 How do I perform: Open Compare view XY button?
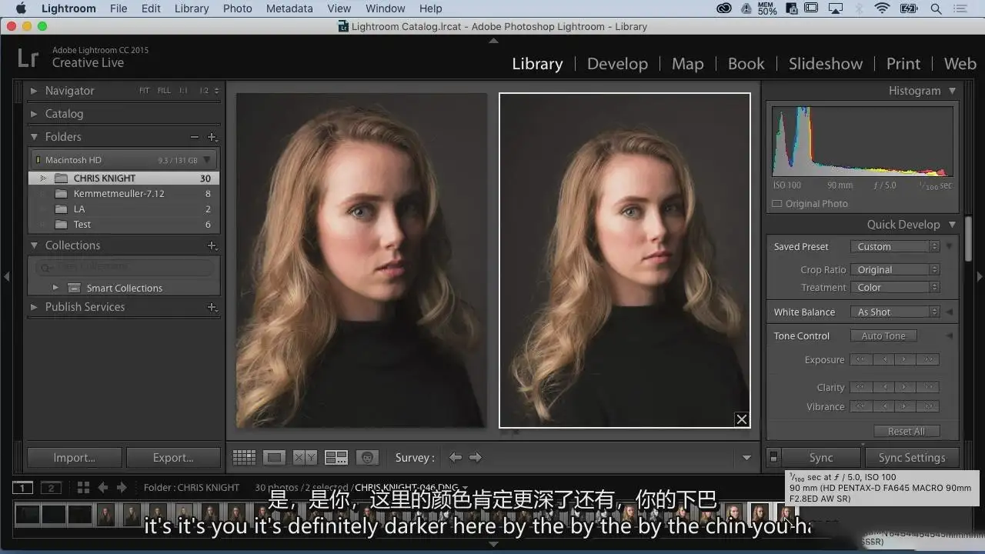click(305, 457)
